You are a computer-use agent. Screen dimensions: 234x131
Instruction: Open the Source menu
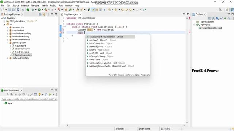pos(15,5)
